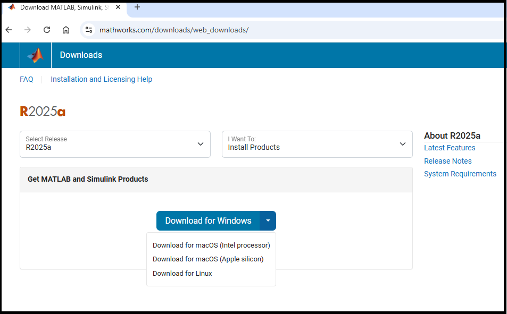This screenshot has width=507, height=314.
Task: Click the Download for Windows button
Action: [208, 220]
